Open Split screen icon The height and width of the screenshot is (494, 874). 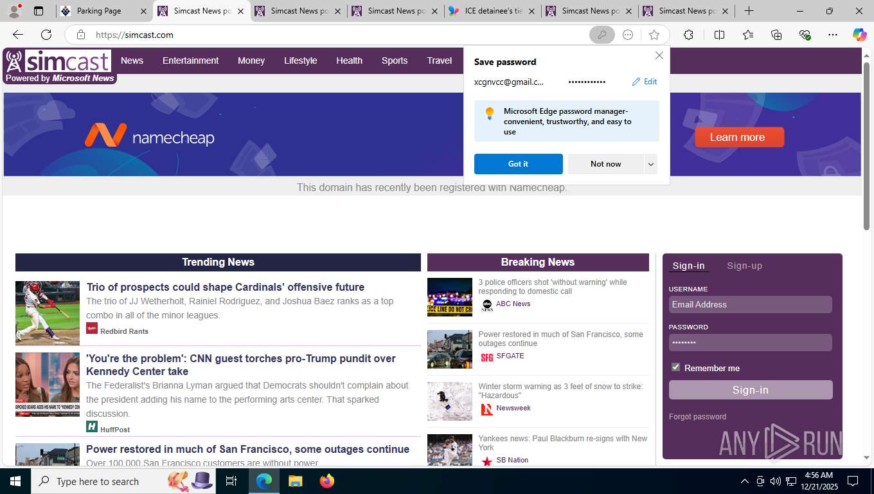(719, 35)
